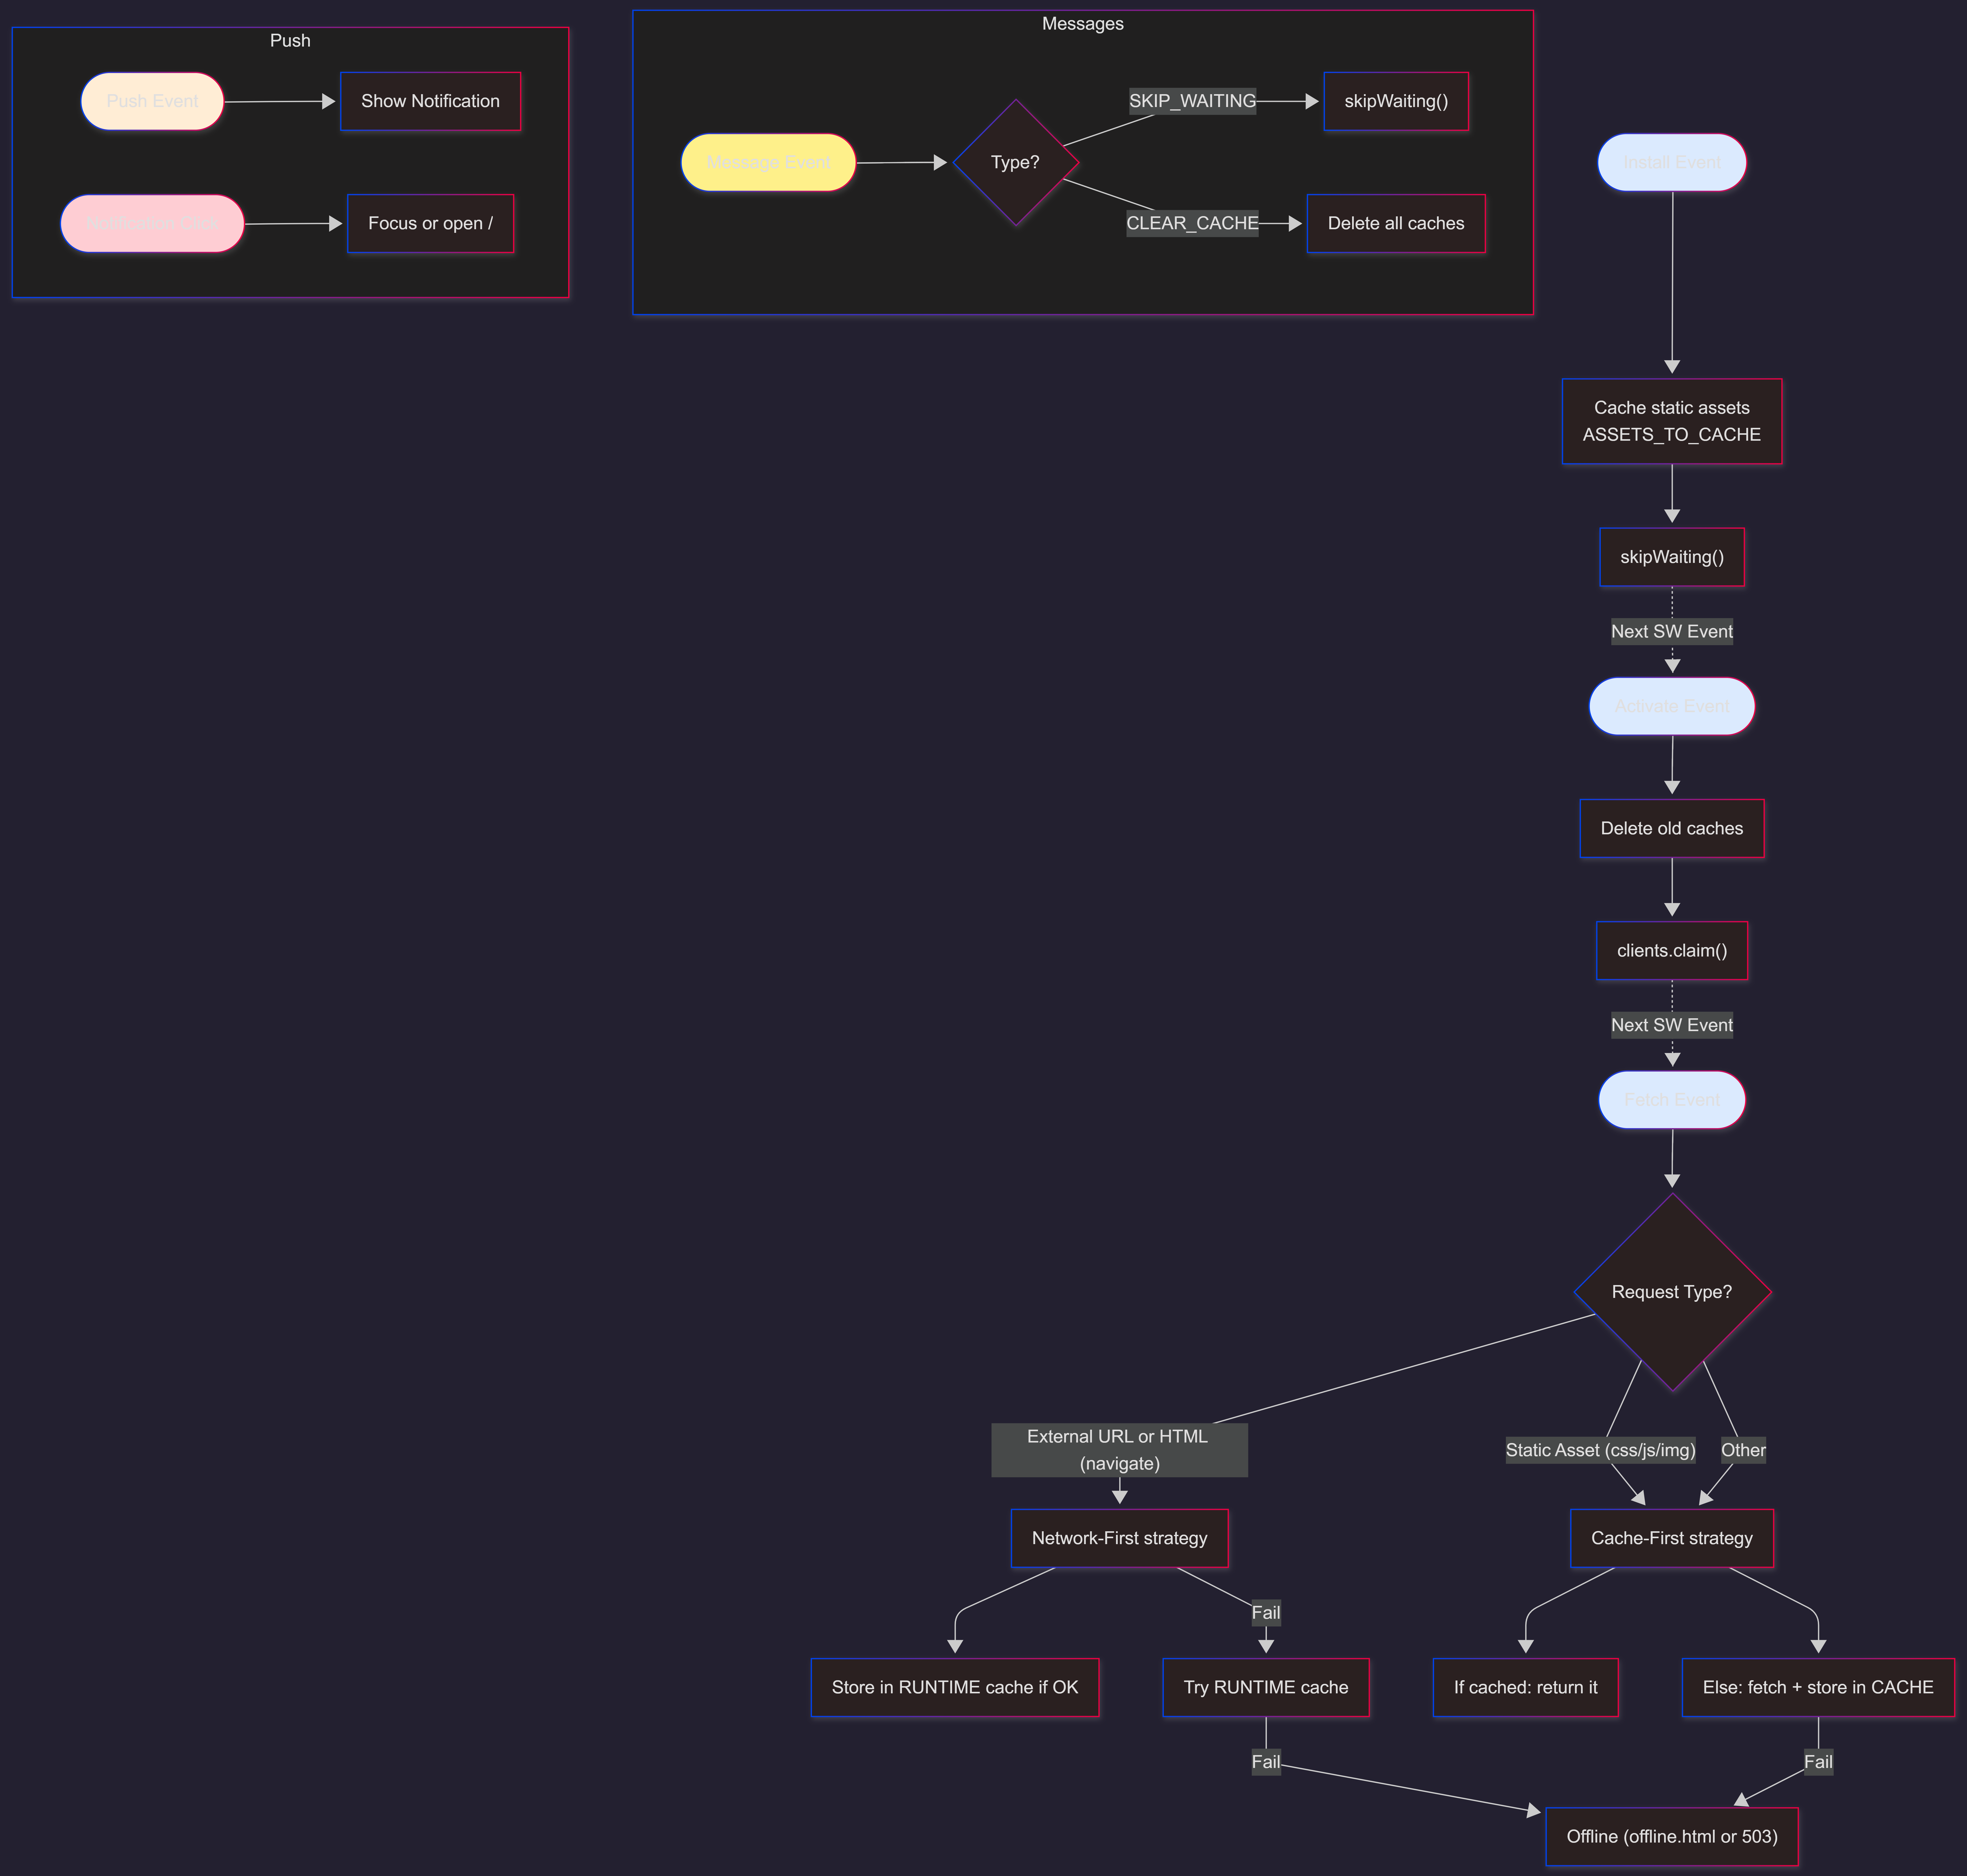Click the Activate Event node
The width and height of the screenshot is (1967, 1876).
[x=1671, y=706]
